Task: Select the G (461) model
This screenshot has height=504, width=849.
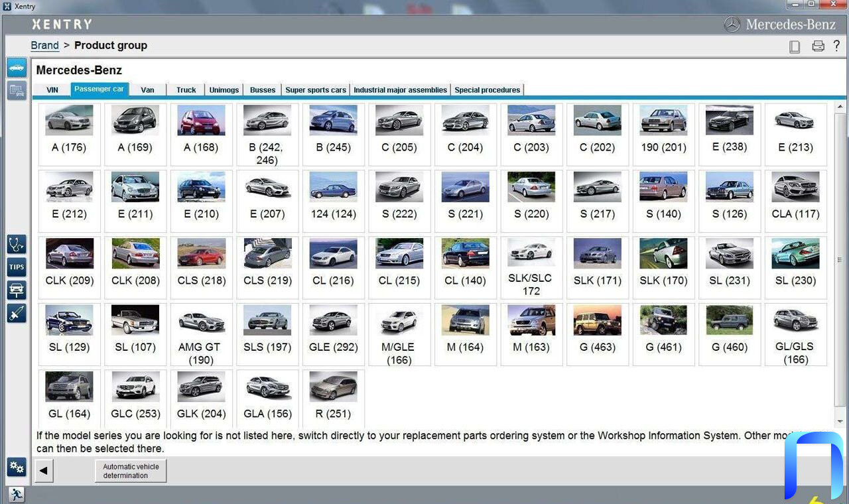Action: [x=663, y=334]
